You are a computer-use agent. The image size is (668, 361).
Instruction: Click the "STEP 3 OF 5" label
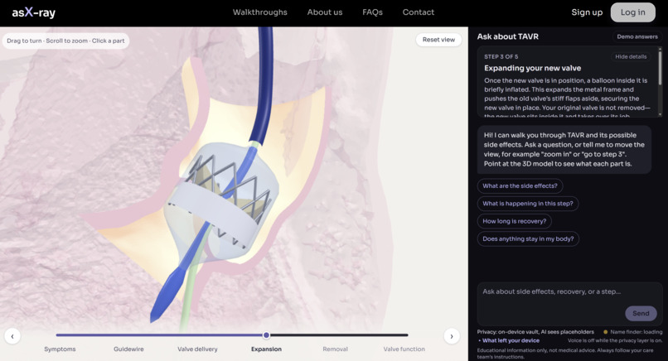[x=501, y=56]
